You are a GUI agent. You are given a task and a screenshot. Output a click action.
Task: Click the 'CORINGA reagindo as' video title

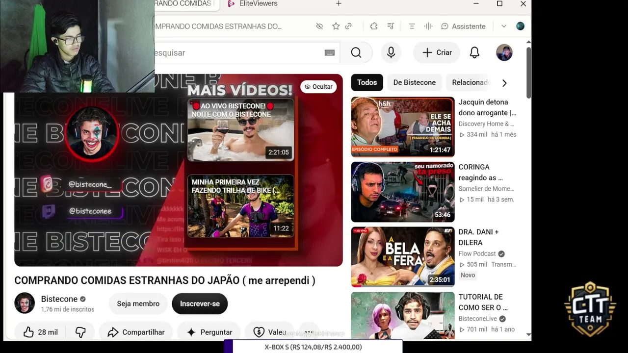pyautogui.click(x=481, y=172)
